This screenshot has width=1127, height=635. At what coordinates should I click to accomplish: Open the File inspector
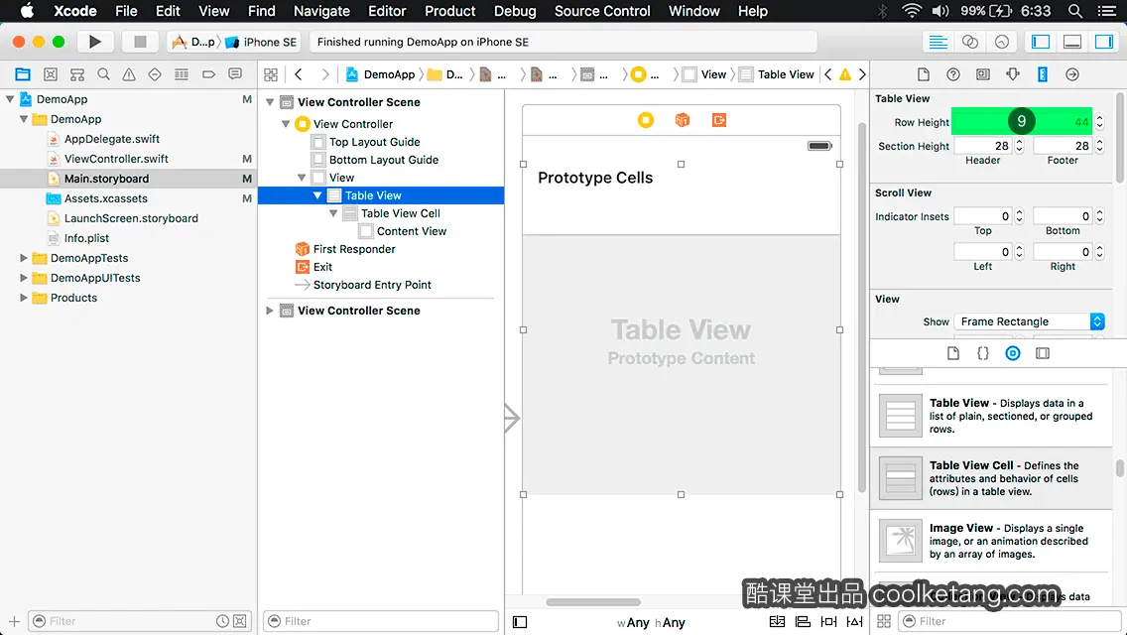(x=924, y=74)
